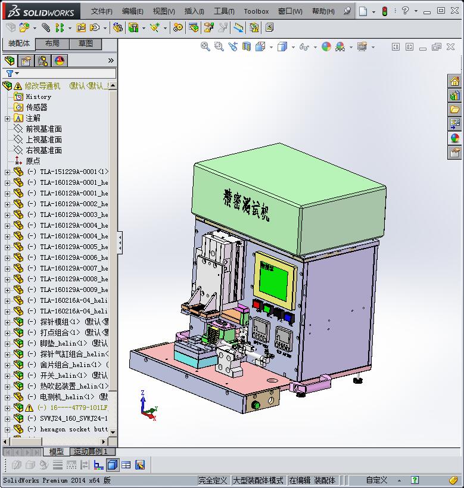Select 前视基准面 in the feature tree
This screenshot has height=488, width=464.
(x=43, y=129)
